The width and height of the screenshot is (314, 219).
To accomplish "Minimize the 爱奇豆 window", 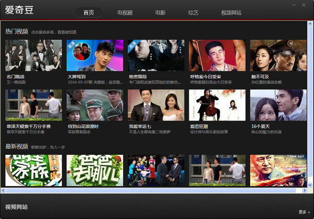I will (293, 5).
